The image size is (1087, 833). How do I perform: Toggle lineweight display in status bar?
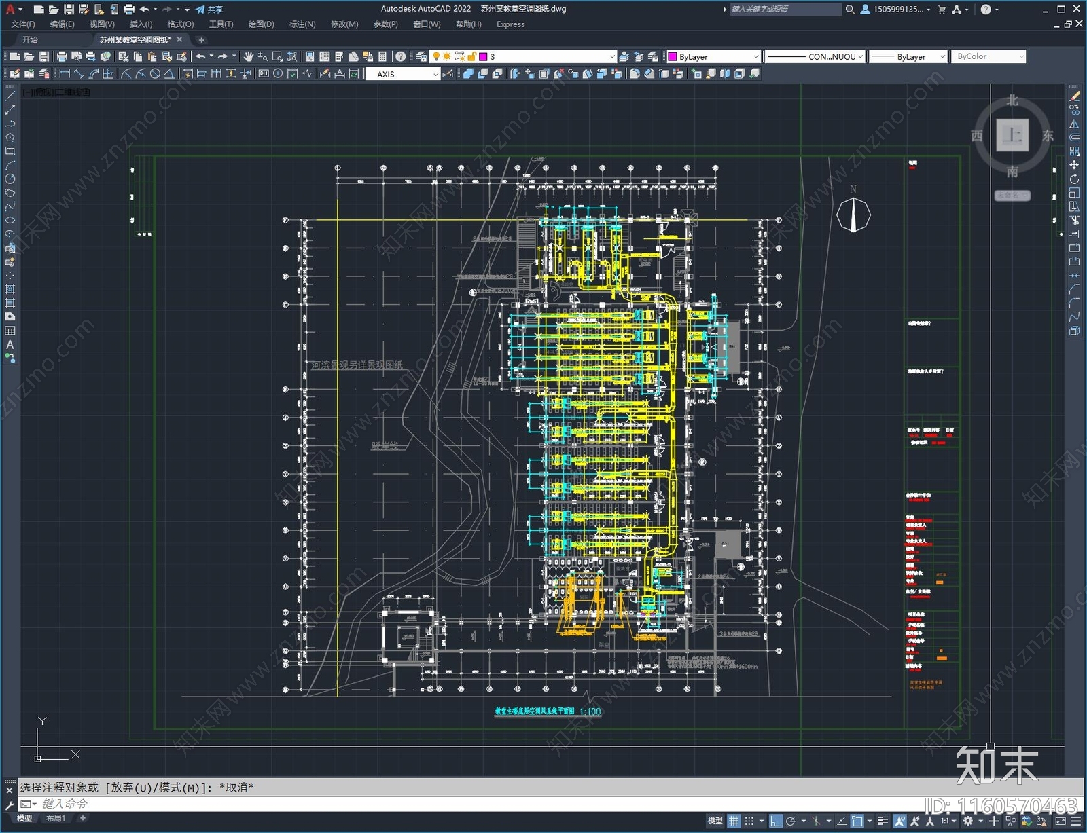[883, 821]
